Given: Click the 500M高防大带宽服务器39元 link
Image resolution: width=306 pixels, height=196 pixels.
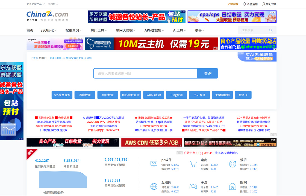Looking at the screenshot, I should [54, 122].
